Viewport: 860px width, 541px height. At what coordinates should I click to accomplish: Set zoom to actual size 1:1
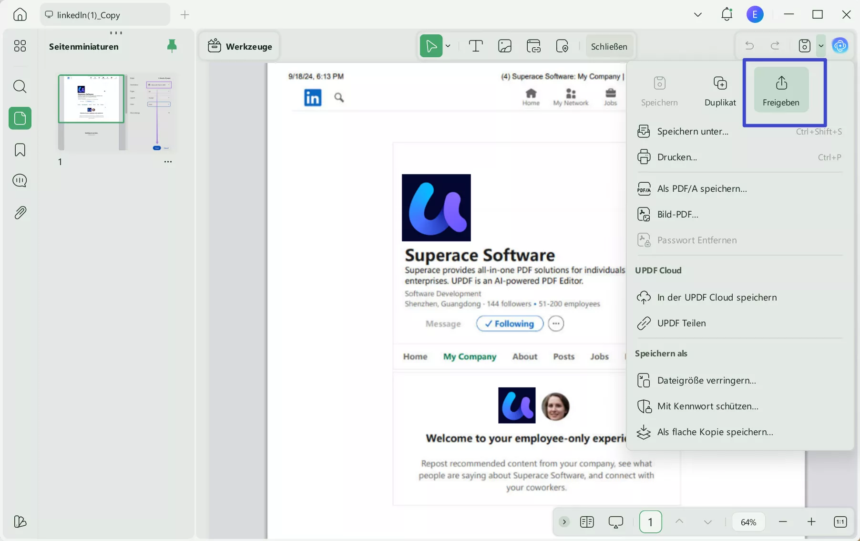click(x=840, y=522)
